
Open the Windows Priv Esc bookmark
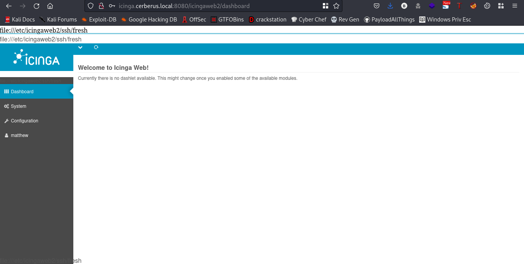point(445,20)
